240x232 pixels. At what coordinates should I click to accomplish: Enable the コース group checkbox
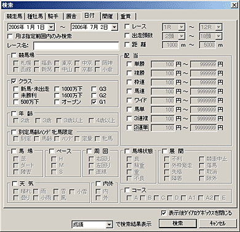[x=127, y=189]
